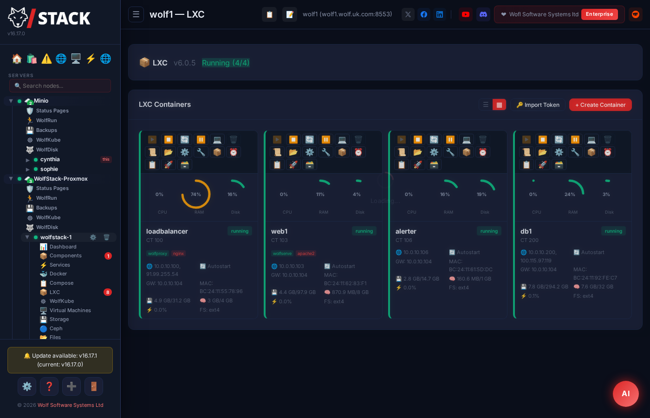Click trash icon beside wolfstack-1 node

coord(106,237)
